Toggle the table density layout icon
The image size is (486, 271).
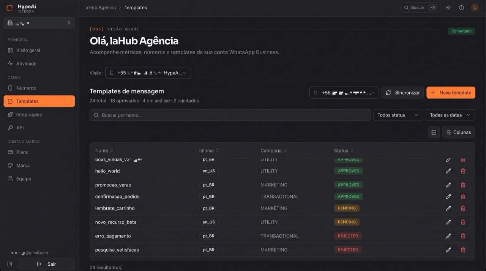(434, 132)
